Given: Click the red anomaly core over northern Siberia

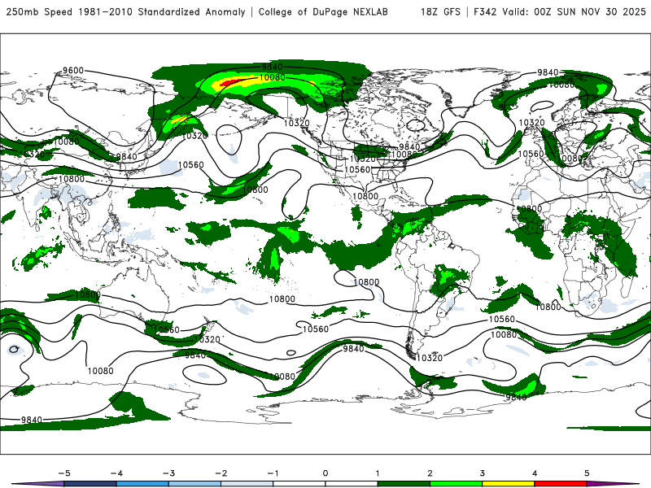Looking at the screenshot, I should click(x=233, y=82).
